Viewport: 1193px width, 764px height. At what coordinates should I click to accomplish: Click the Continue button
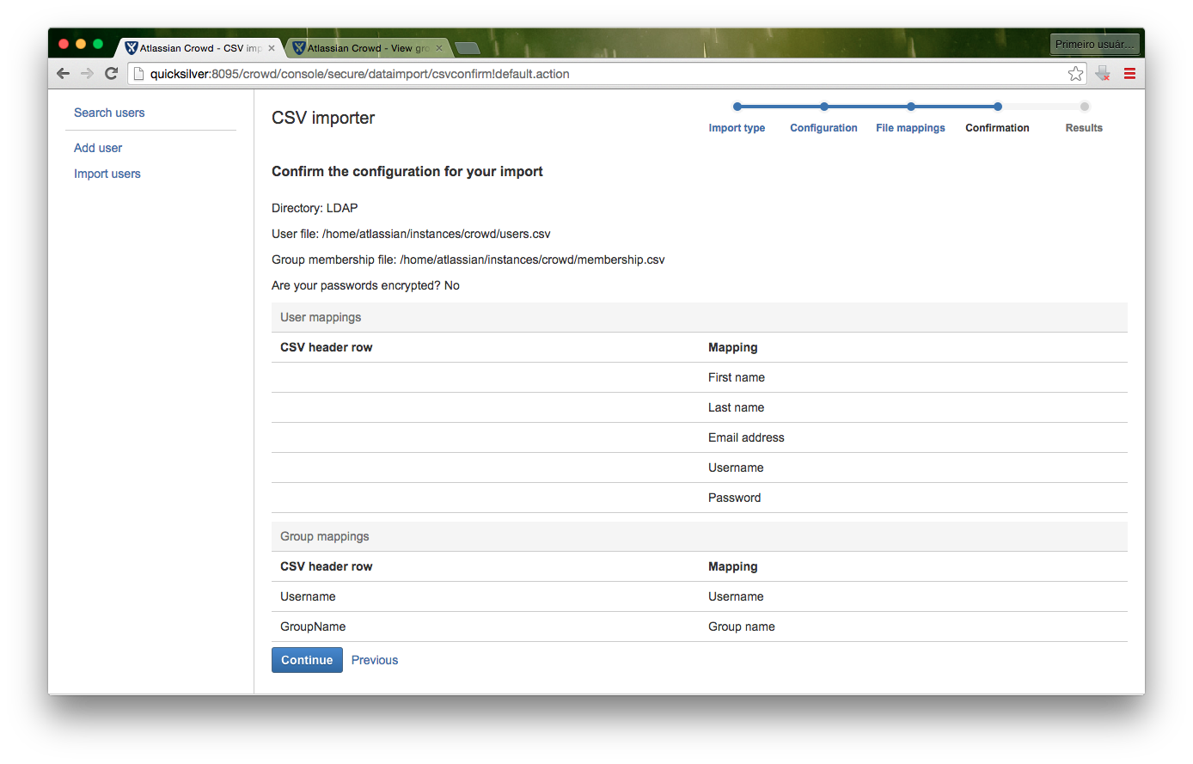click(307, 660)
